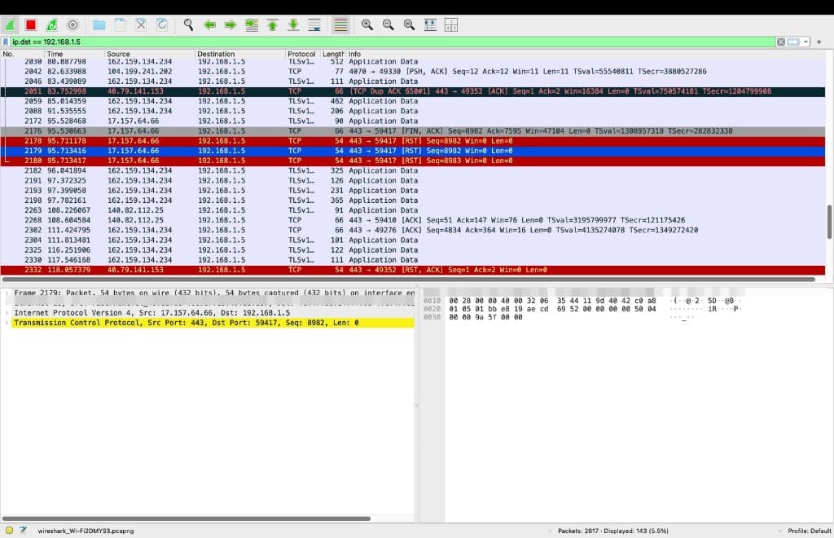Image resolution: width=834 pixels, height=538 pixels.
Task: Select Internet Protocol Version 4 tree item
Action: point(213,313)
